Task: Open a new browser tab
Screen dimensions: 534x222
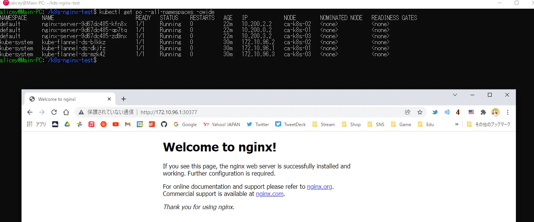Action: point(123,99)
